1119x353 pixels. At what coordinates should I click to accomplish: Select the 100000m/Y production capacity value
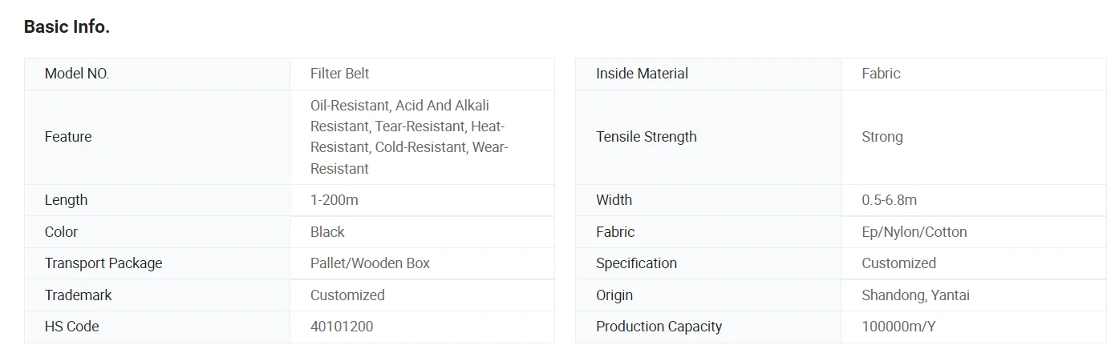pyautogui.click(x=899, y=327)
